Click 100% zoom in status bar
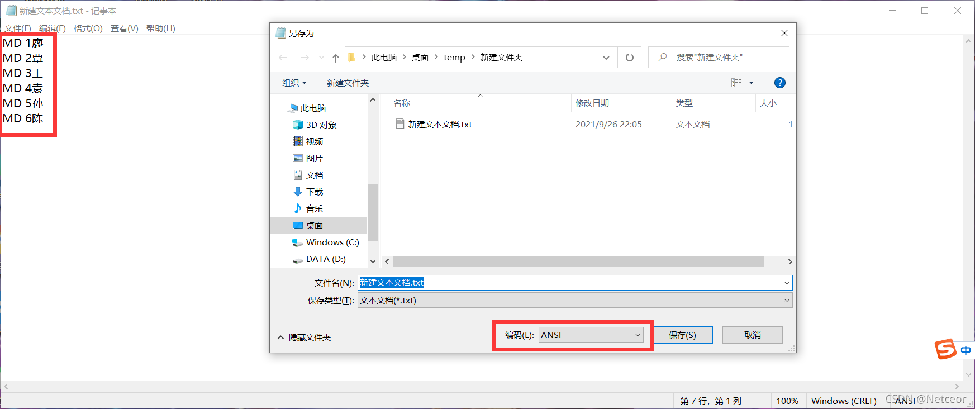Viewport: 975px width, 409px height. (787, 401)
